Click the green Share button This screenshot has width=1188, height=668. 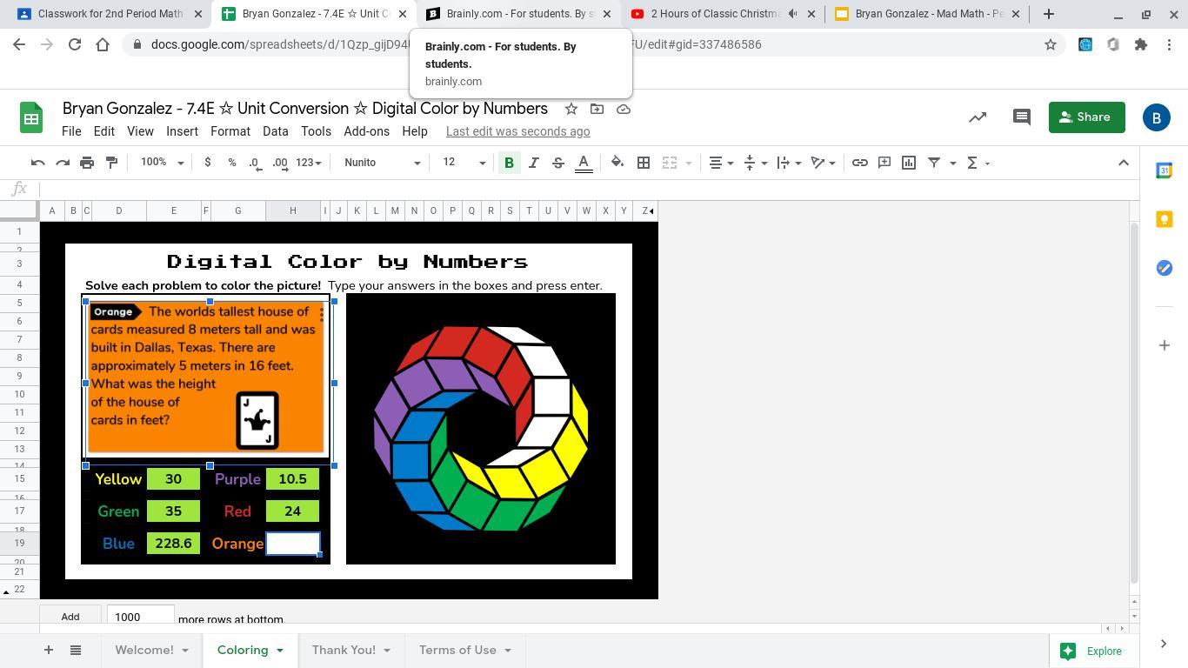click(x=1086, y=117)
